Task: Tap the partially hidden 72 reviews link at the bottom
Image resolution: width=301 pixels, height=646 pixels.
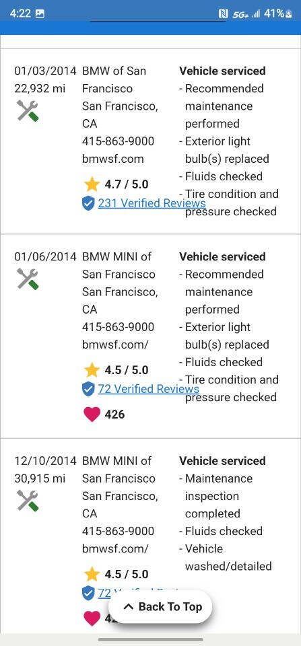Action: pyautogui.click(x=104, y=593)
